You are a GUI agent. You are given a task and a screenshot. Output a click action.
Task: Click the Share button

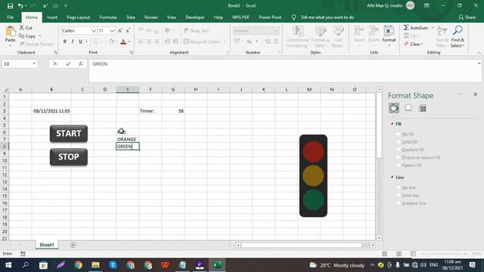pyautogui.click(x=467, y=17)
